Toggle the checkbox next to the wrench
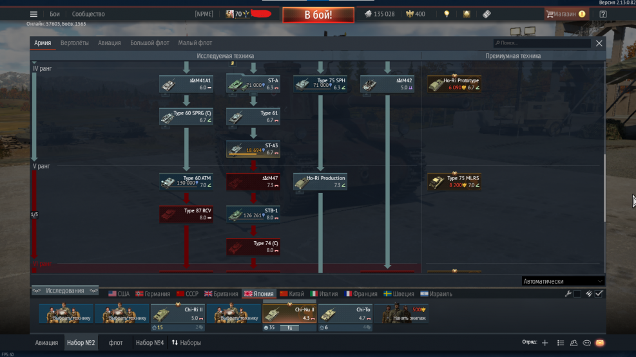 click(x=577, y=294)
